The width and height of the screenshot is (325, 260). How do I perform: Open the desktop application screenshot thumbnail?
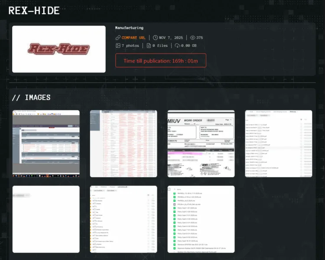coord(46,144)
